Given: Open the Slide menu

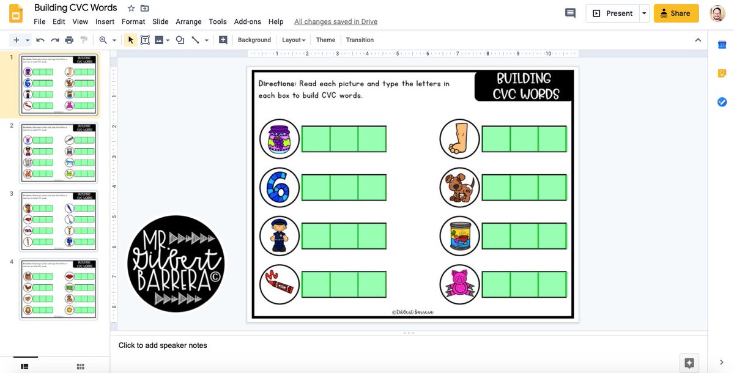Looking at the screenshot, I should [x=160, y=21].
